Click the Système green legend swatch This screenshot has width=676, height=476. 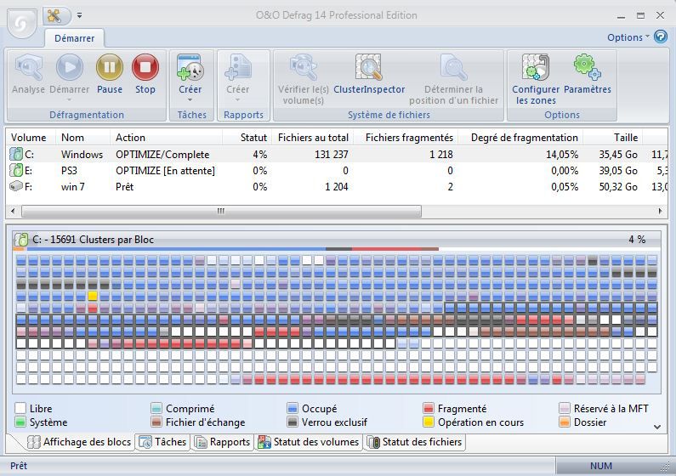[20, 422]
